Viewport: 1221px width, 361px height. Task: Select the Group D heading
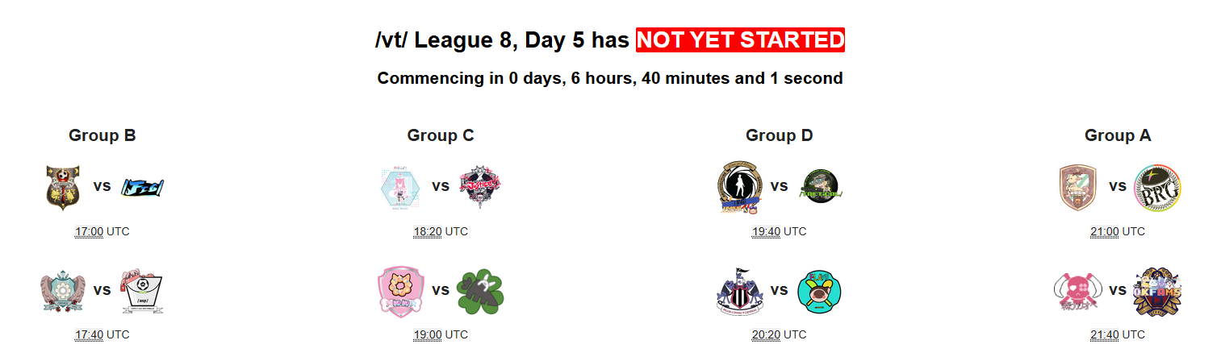779,135
